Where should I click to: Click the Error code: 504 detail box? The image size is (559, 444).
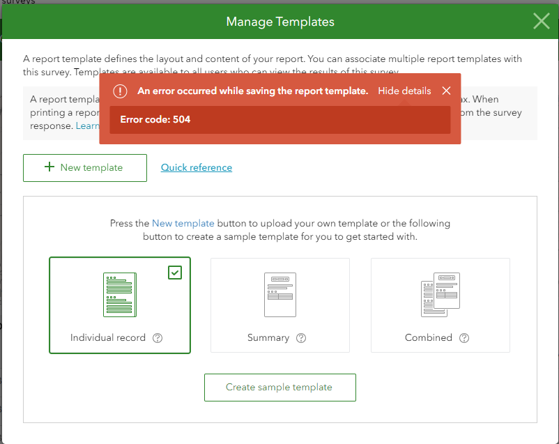pos(279,120)
